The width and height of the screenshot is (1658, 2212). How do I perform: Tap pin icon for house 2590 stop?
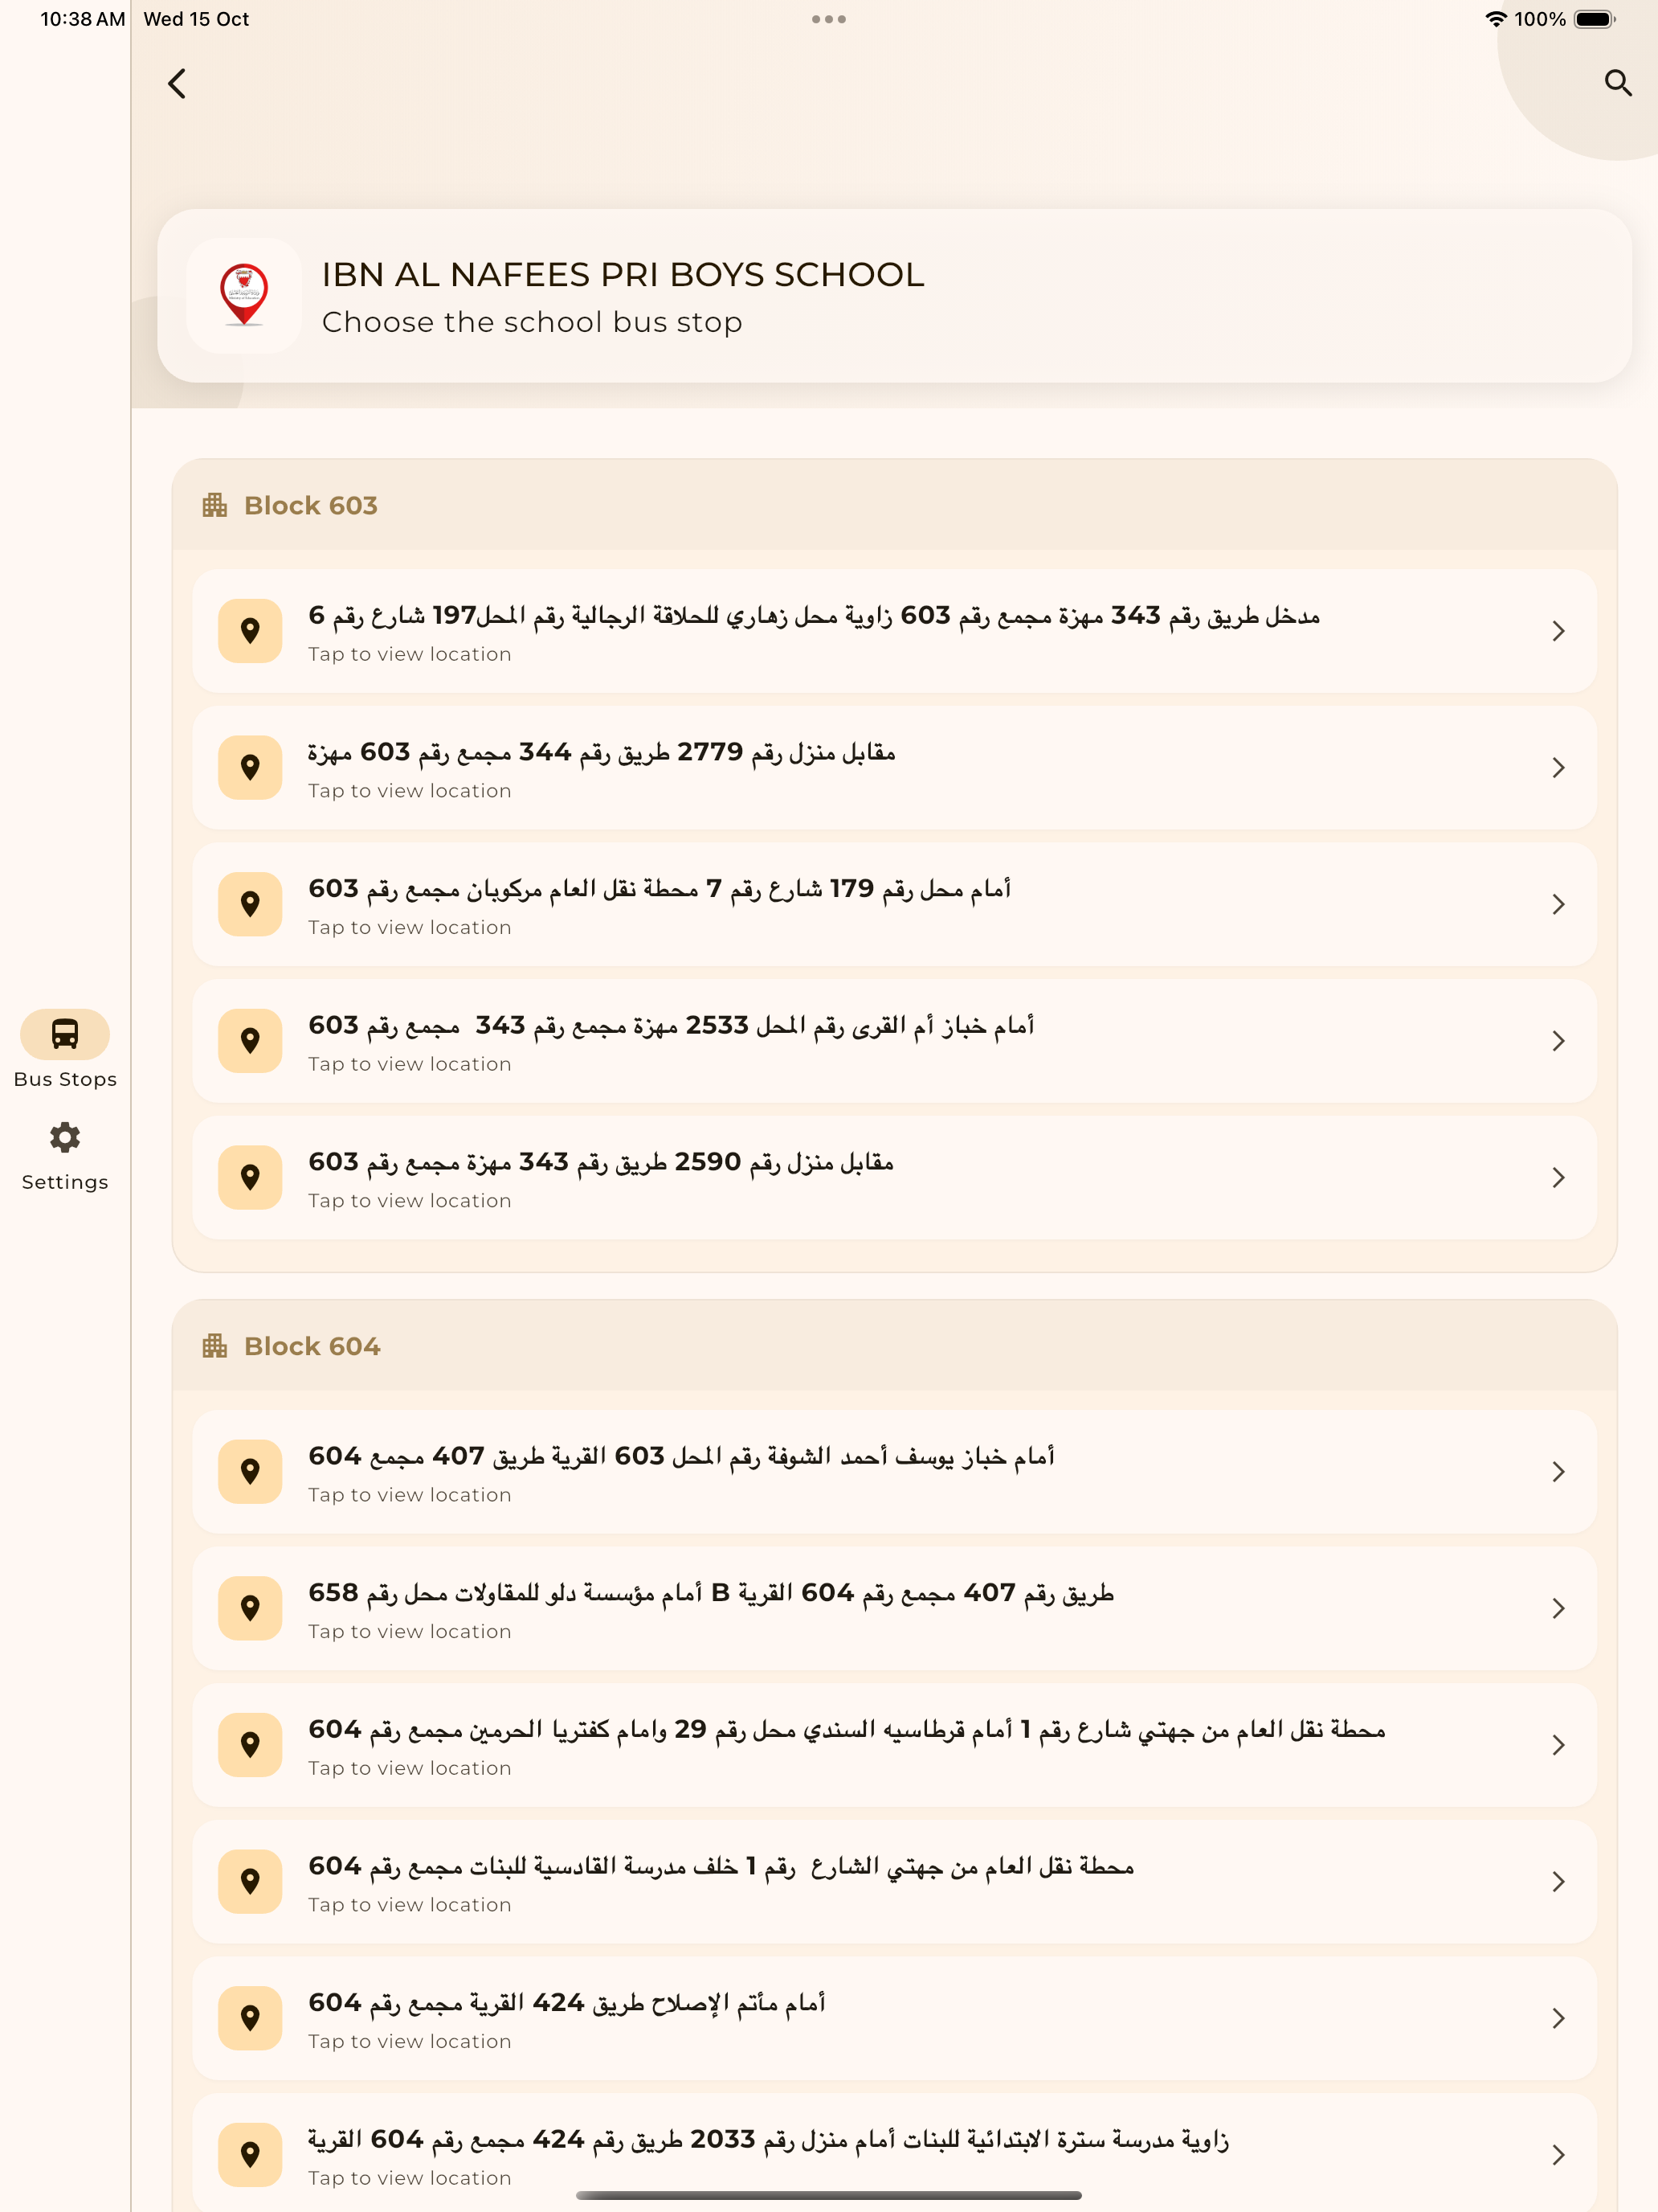[250, 1178]
